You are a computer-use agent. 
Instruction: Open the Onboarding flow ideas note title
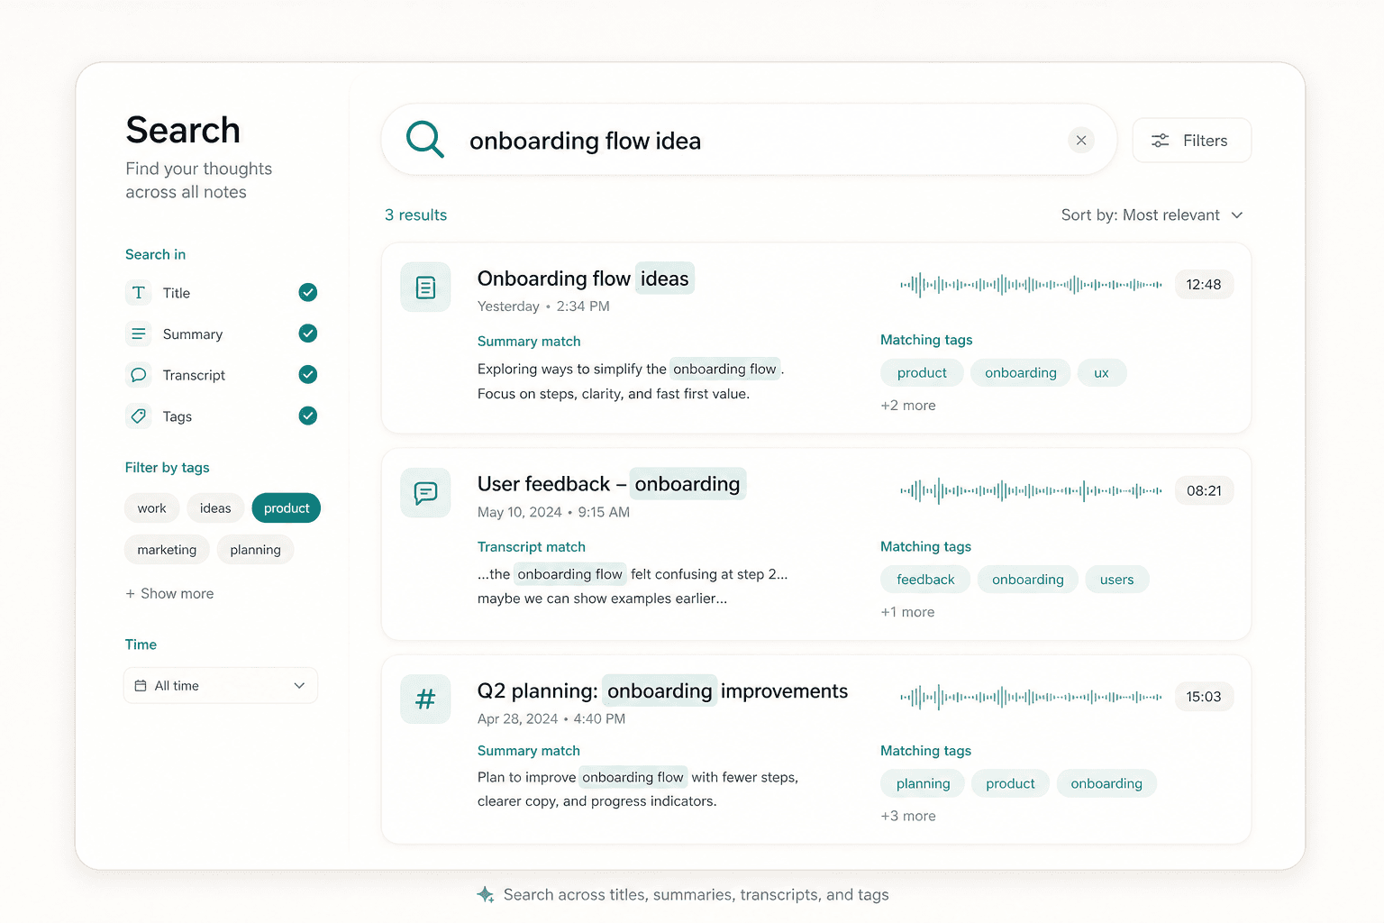click(585, 279)
